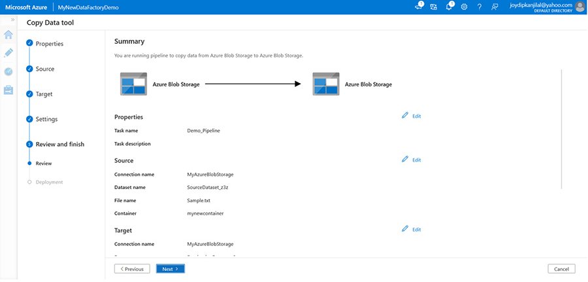The height and width of the screenshot is (282, 588).
Task: Click the Next button
Action: point(171,268)
